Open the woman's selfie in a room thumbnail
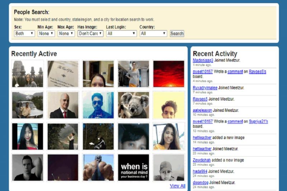Viewport: 287px width, 191px height. click(98, 74)
